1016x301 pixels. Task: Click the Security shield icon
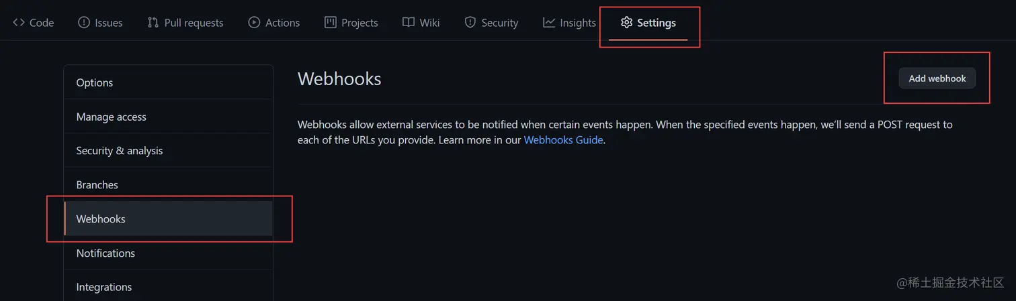pyautogui.click(x=470, y=23)
